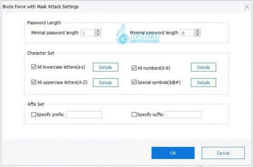Confirm settings with the OK button
253x167 pixels.
(173, 153)
